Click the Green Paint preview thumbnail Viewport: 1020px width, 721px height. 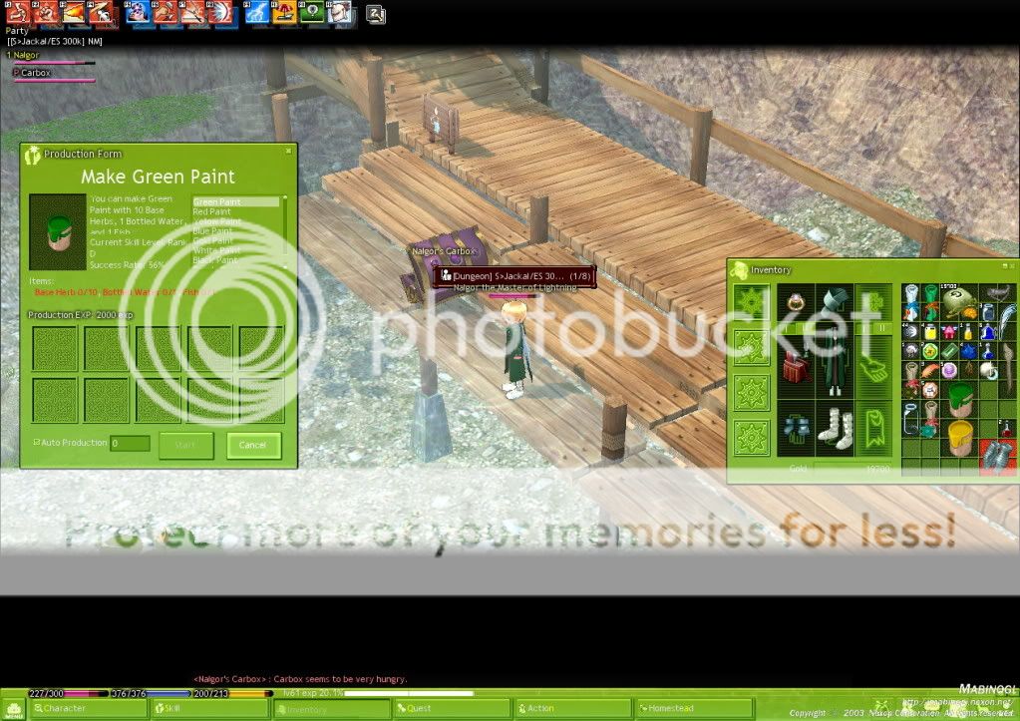58,231
